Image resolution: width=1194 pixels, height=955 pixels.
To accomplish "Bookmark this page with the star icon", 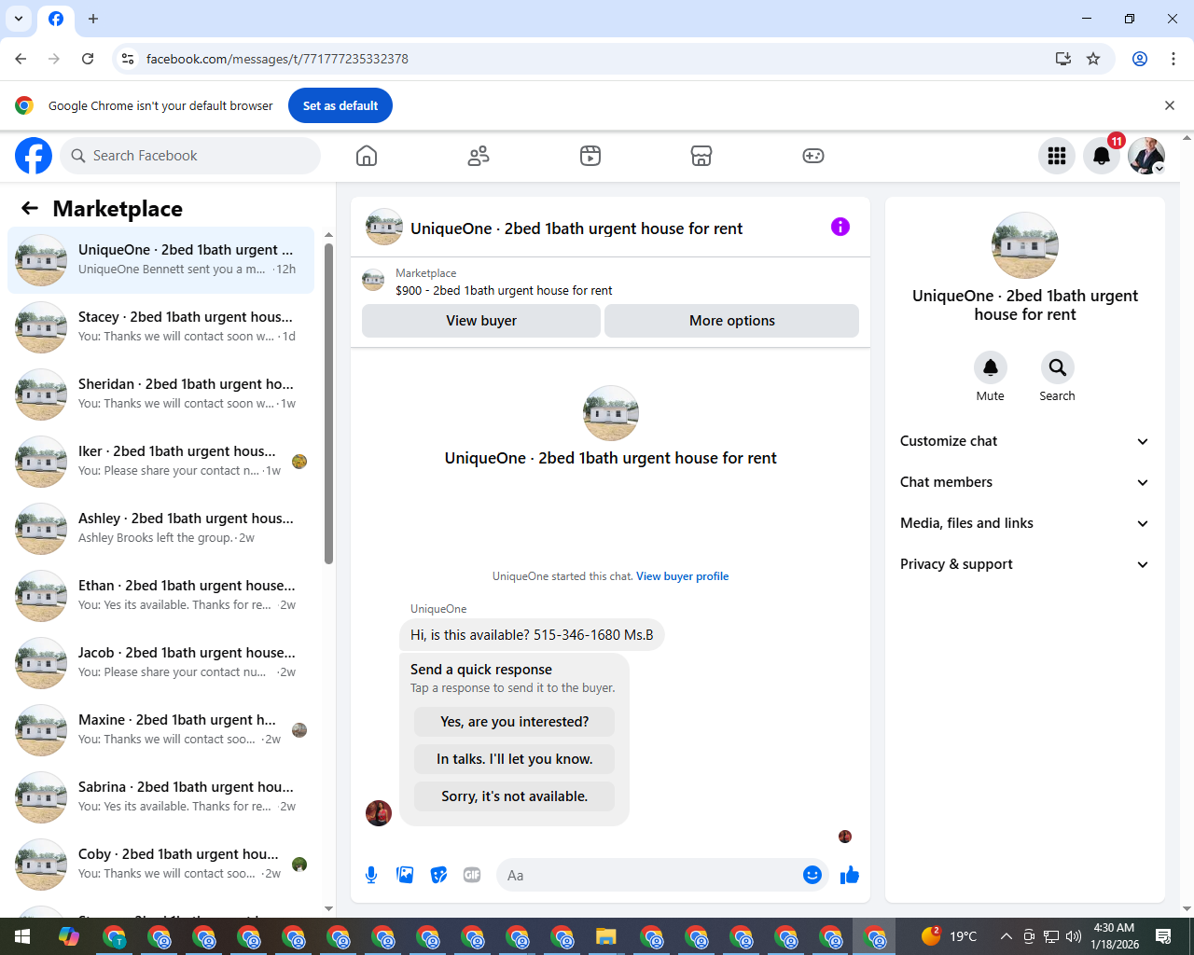I will (1093, 59).
